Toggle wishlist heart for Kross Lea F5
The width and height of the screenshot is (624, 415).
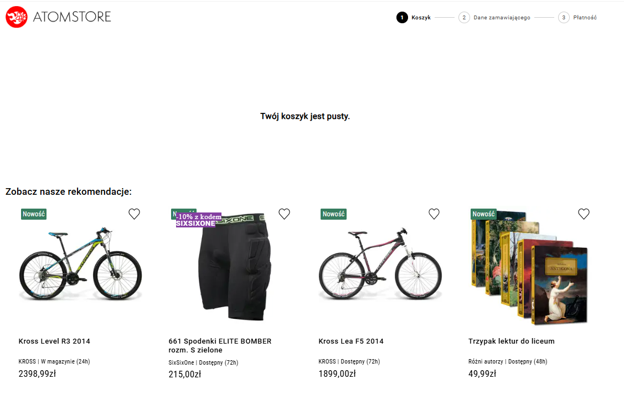[434, 214]
